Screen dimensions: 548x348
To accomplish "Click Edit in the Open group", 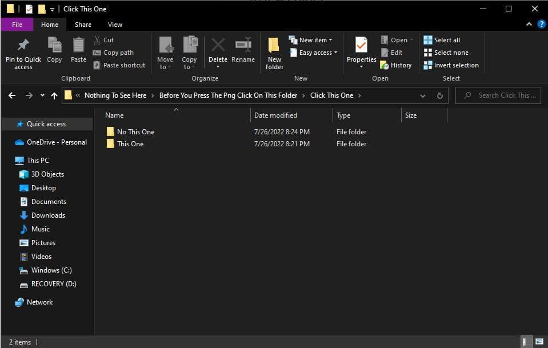I will (392, 53).
